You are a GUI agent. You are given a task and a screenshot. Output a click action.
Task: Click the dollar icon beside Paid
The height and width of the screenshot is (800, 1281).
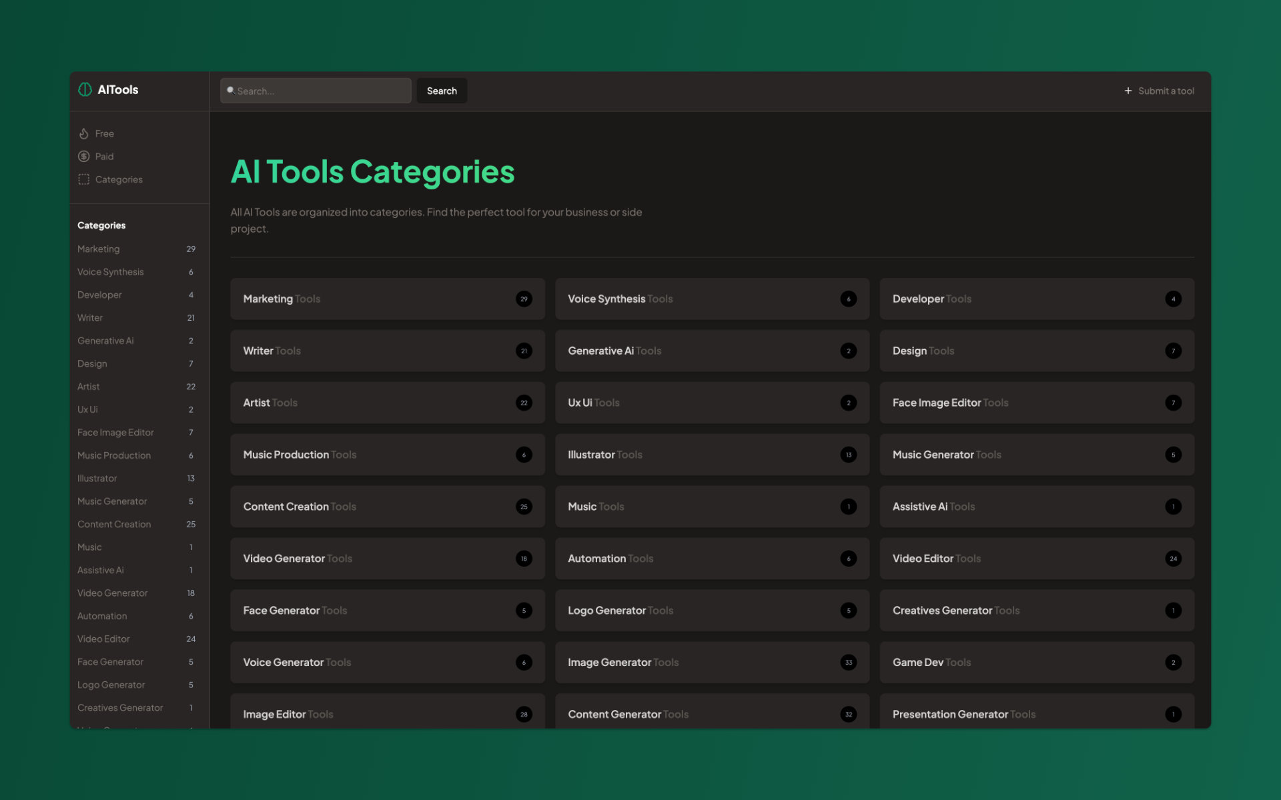[x=84, y=156]
